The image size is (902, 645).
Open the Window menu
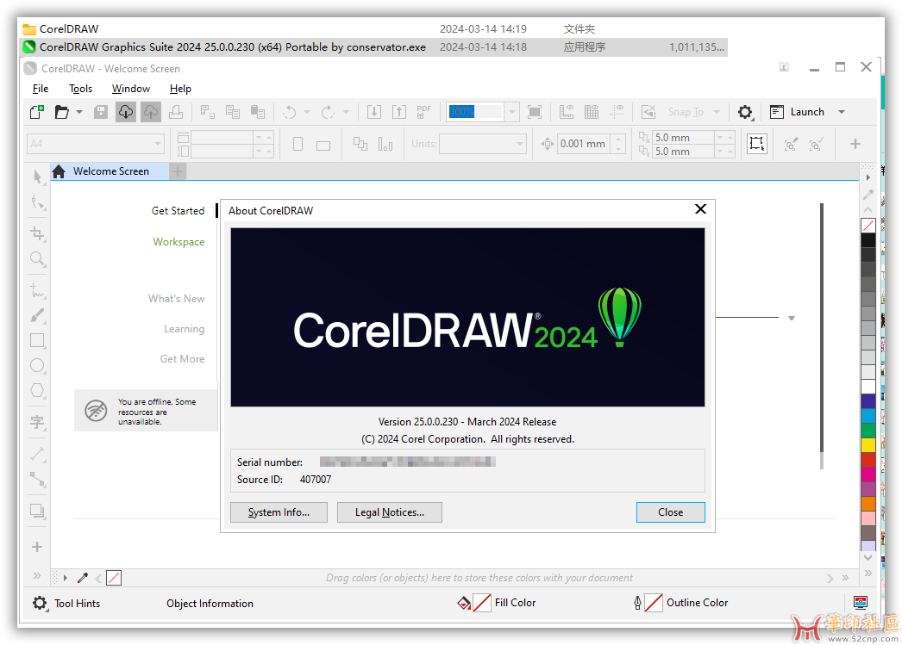pos(130,89)
